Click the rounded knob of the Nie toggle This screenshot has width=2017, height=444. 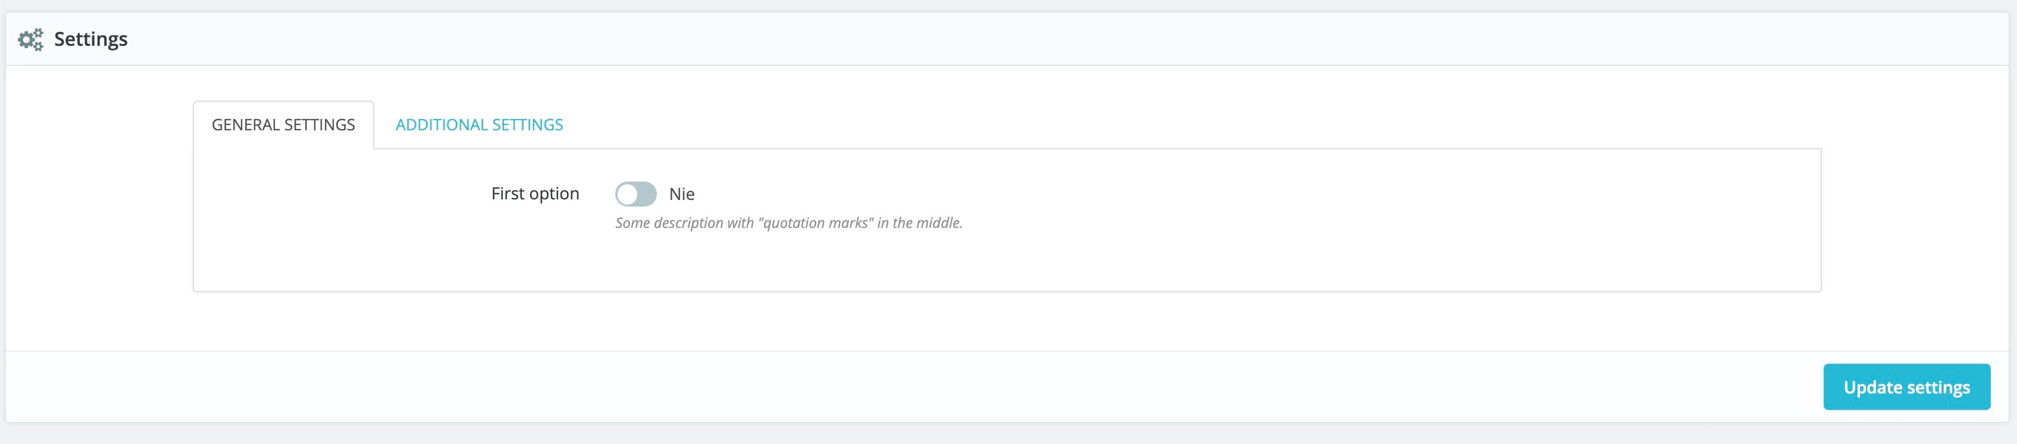[x=627, y=193]
